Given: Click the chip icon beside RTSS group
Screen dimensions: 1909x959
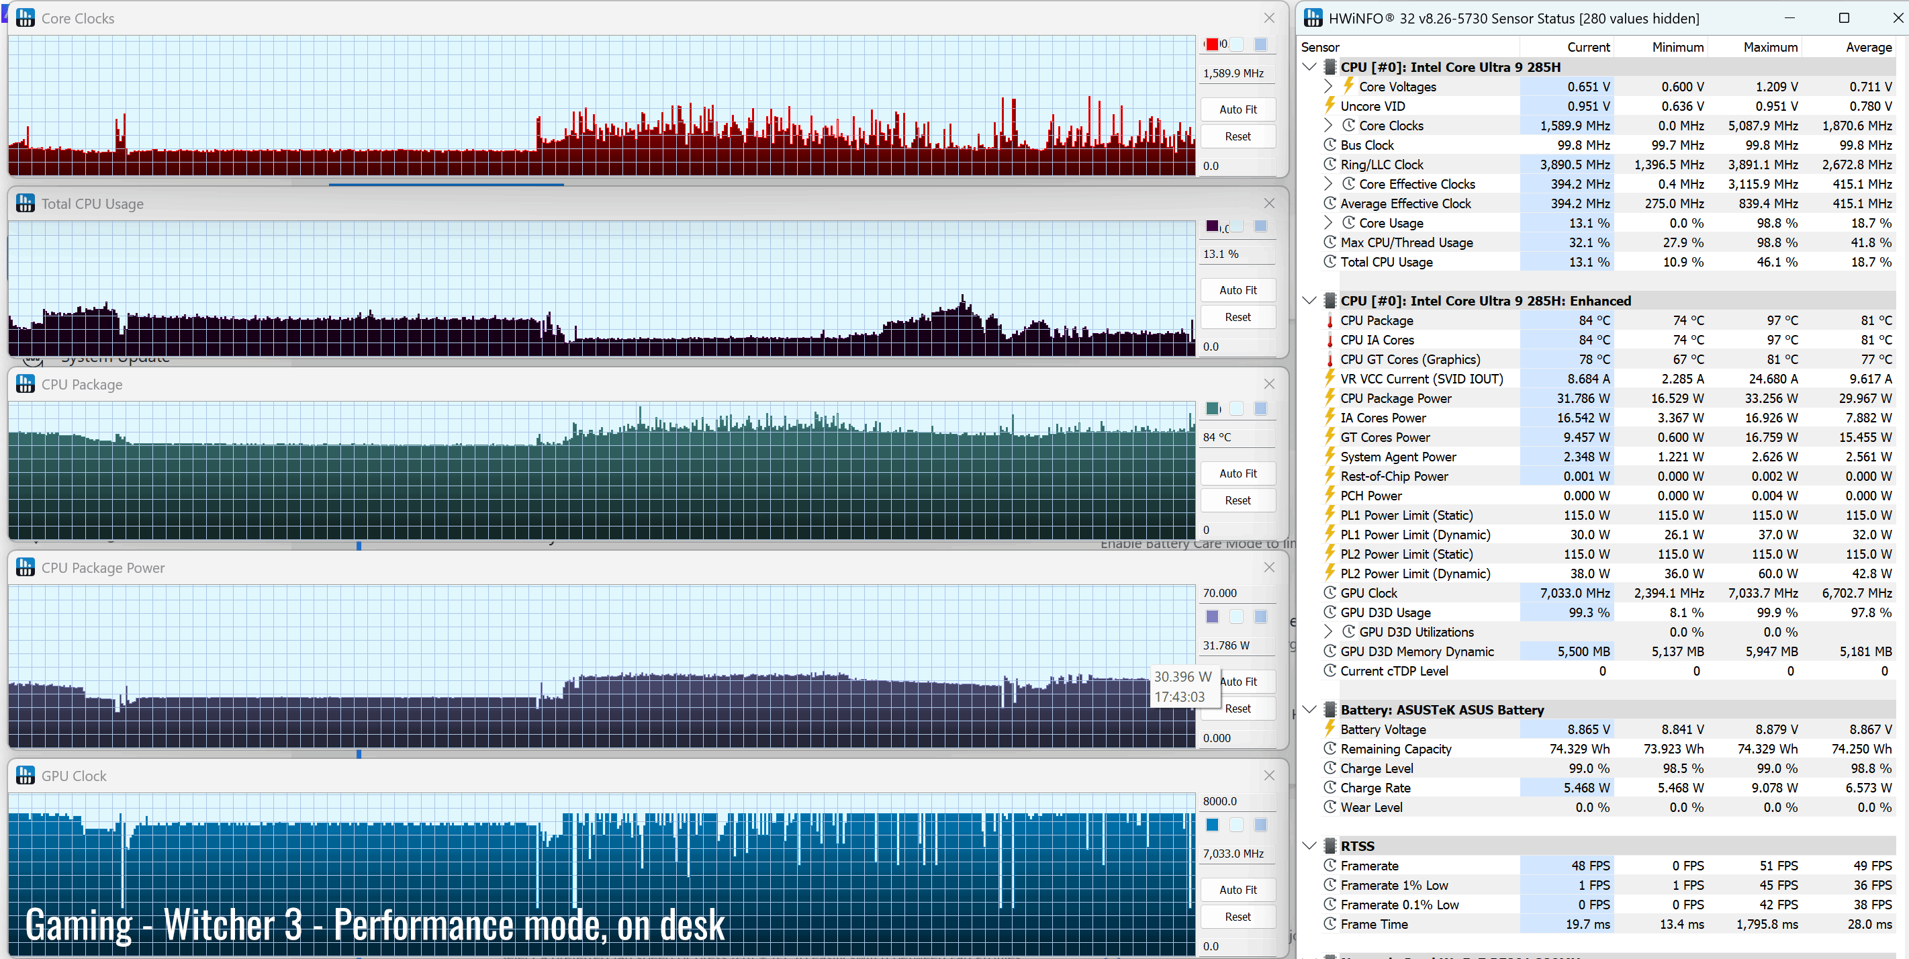Looking at the screenshot, I should (x=1330, y=846).
